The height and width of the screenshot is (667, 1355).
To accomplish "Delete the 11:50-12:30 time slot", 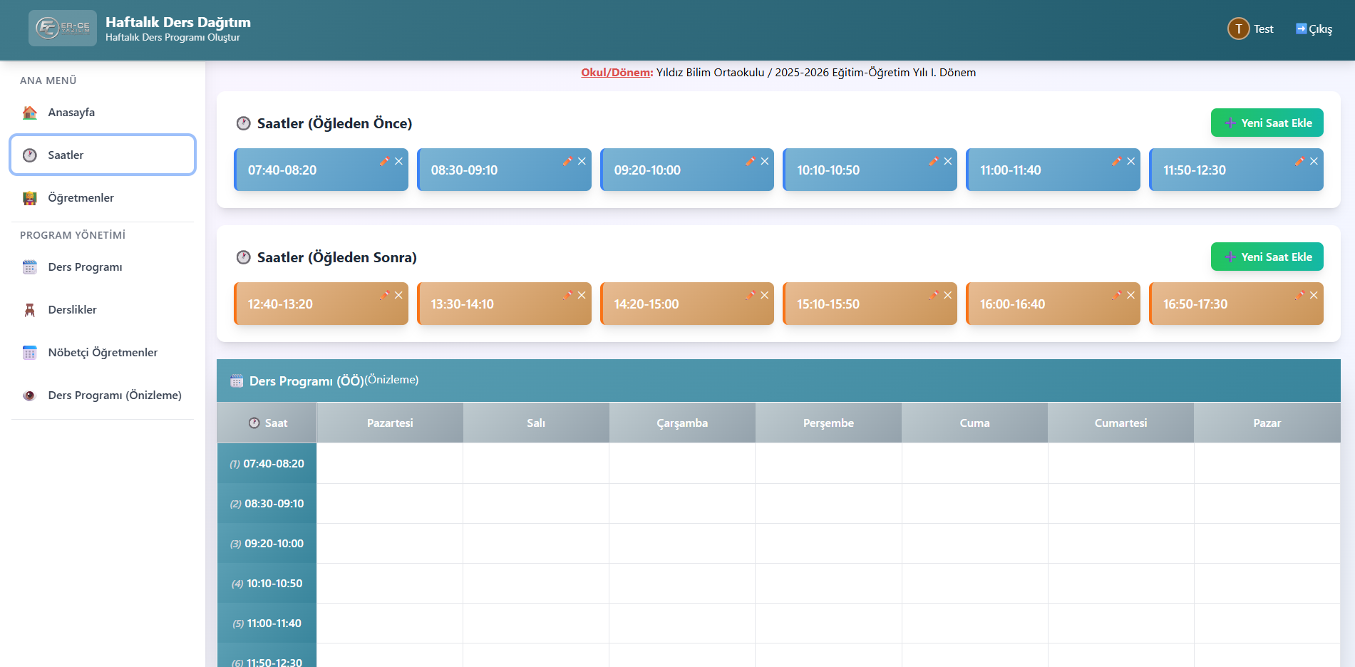I will (x=1314, y=161).
